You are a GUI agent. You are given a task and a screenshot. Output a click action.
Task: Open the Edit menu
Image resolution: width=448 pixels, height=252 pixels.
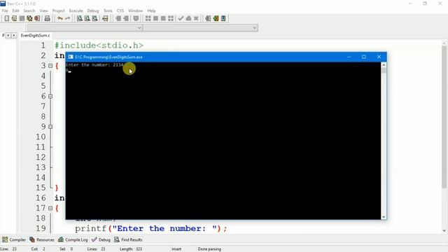click(15, 11)
